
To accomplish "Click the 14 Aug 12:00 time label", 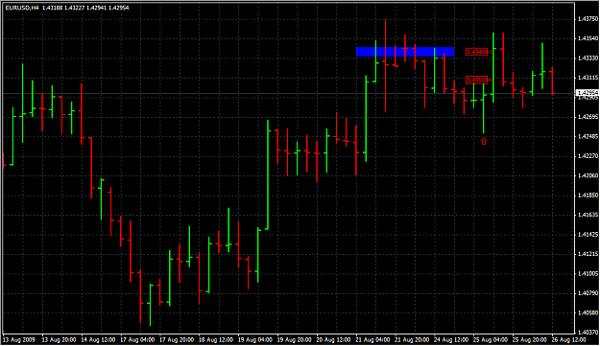I will 98,339.
